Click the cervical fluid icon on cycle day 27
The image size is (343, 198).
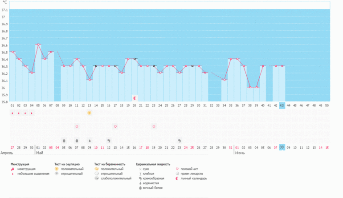[x=180, y=141]
